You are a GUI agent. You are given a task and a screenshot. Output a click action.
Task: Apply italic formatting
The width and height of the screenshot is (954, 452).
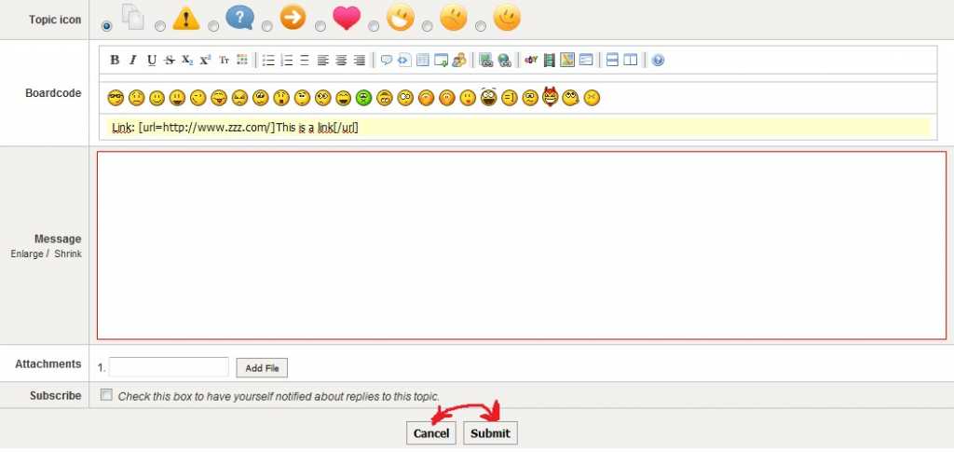(132, 61)
